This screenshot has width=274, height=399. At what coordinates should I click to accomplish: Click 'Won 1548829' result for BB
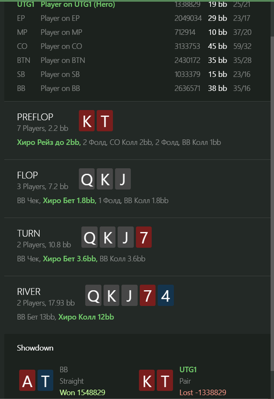82,392
